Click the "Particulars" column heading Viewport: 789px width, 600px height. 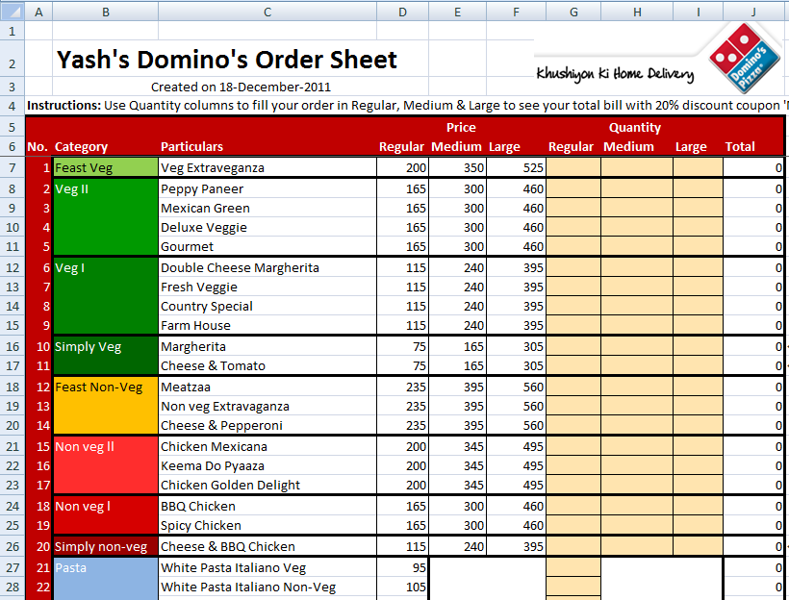pos(191,147)
